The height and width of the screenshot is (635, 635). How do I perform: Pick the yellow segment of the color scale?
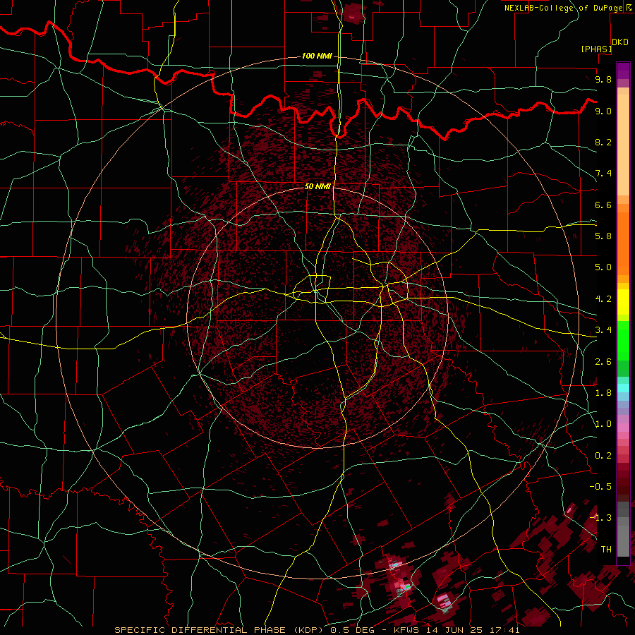pos(623,302)
